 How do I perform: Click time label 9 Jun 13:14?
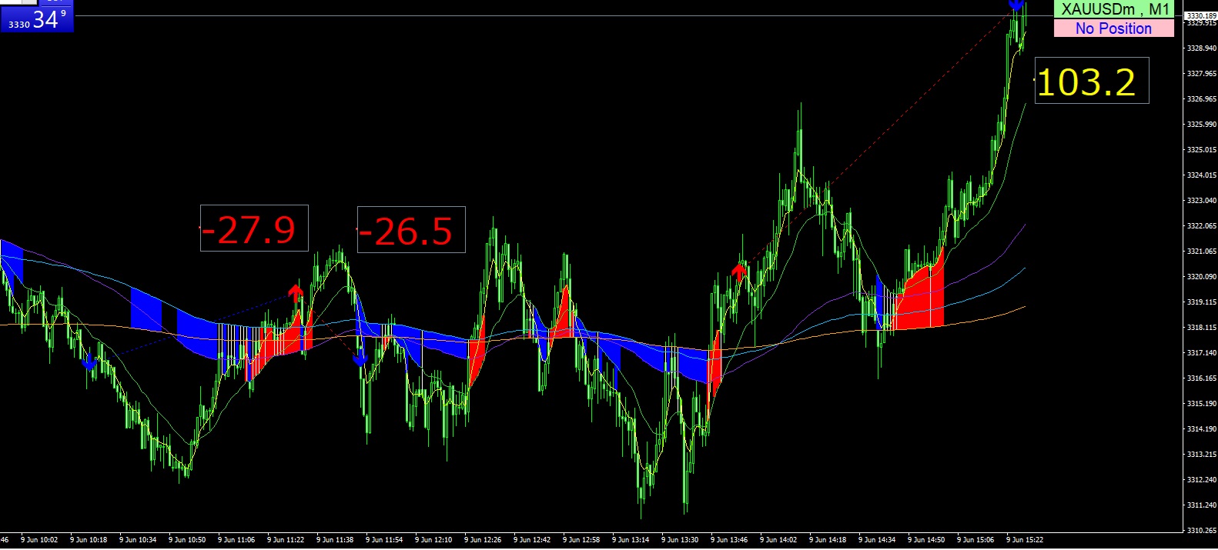(x=631, y=540)
